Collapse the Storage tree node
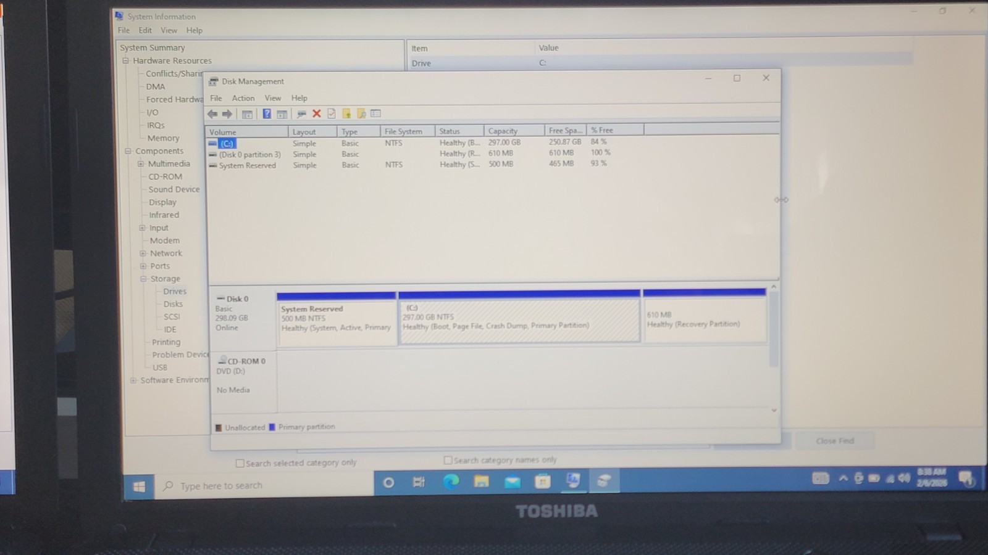 pos(143,279)
